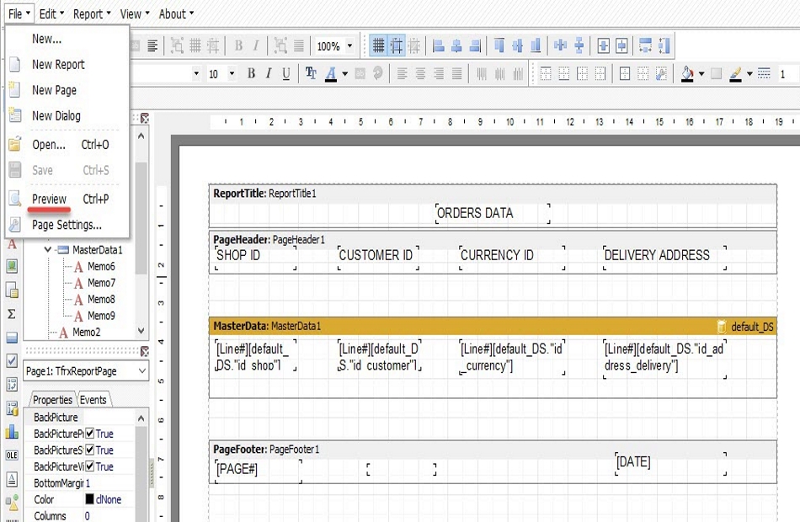This screenshot has width=800, height=522.
Task: Open Page Settings... from the File menu
Action: coord(67,225)
